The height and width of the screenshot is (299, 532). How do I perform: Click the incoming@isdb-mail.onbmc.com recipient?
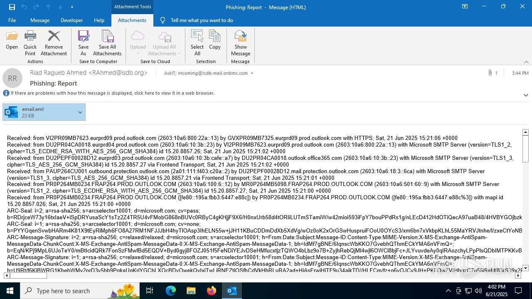[x=212, y=73]
